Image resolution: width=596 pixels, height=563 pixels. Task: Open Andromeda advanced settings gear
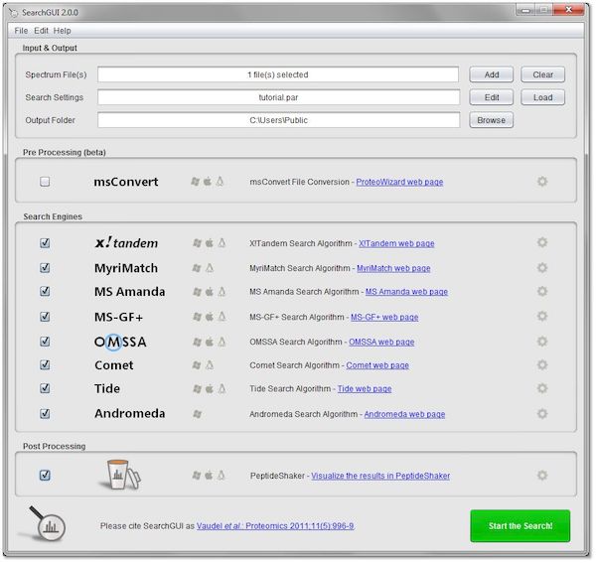click(542, 413)
